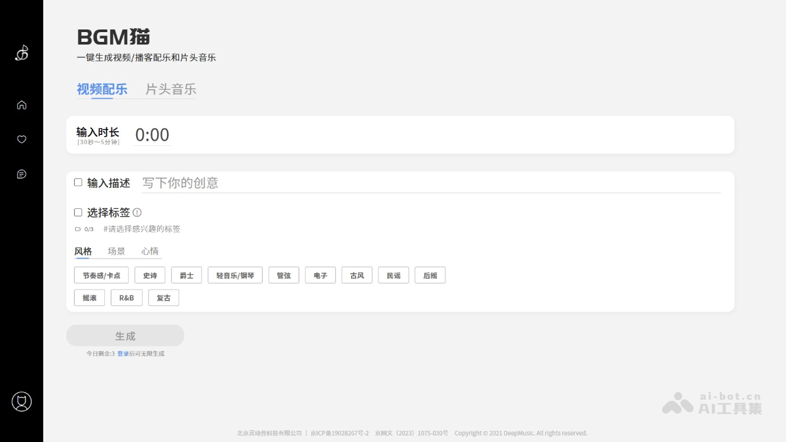Switch to the 场景 tag category

[x=117, y=251]
